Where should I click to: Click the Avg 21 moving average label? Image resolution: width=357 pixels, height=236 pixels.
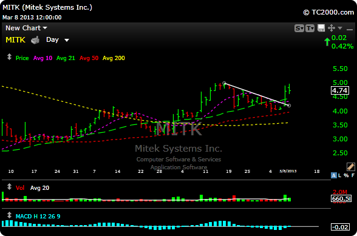tap(66, 58)
